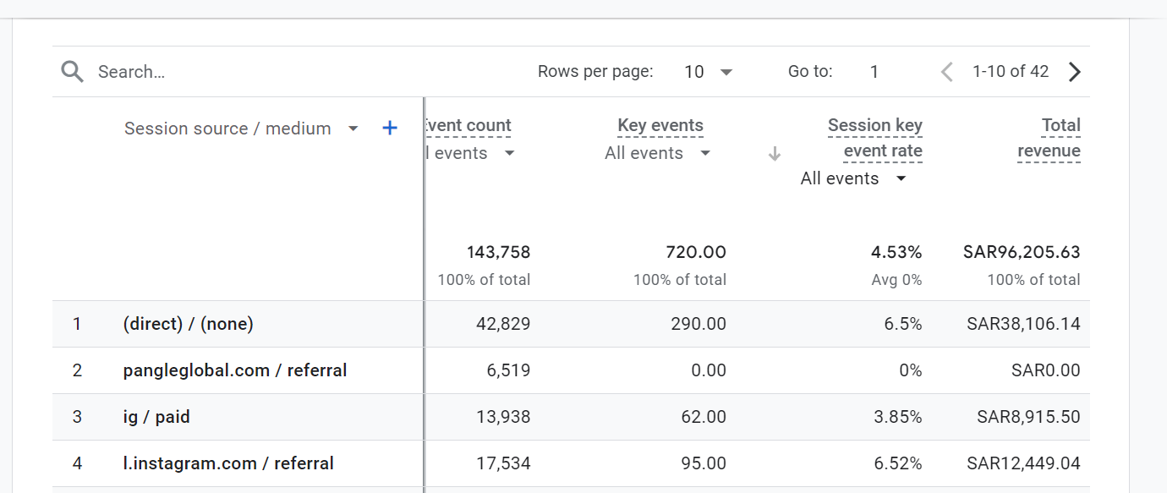The image size is (1167, 493).
Task: Select the pangleglobal.com / referral row
Action: pyautogui.click(x=571, y=370)
